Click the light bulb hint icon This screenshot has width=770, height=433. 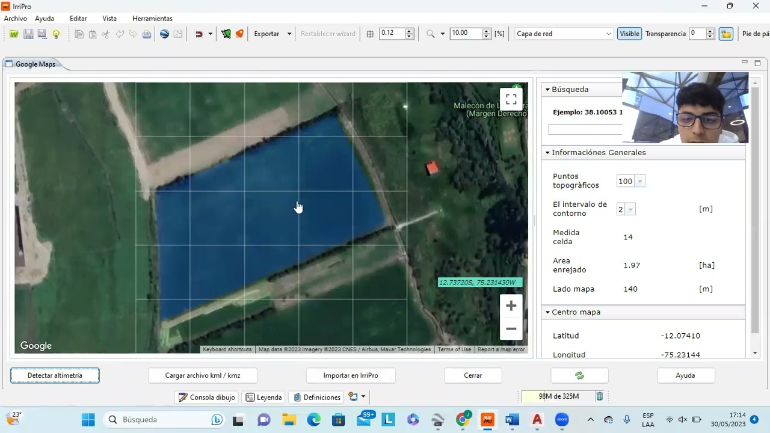tap(56, 34)
